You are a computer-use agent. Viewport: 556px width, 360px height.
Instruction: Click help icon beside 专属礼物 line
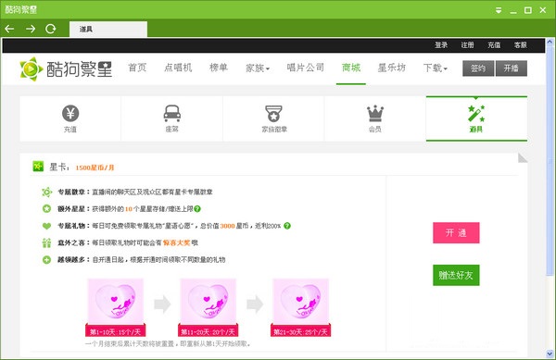287,226
